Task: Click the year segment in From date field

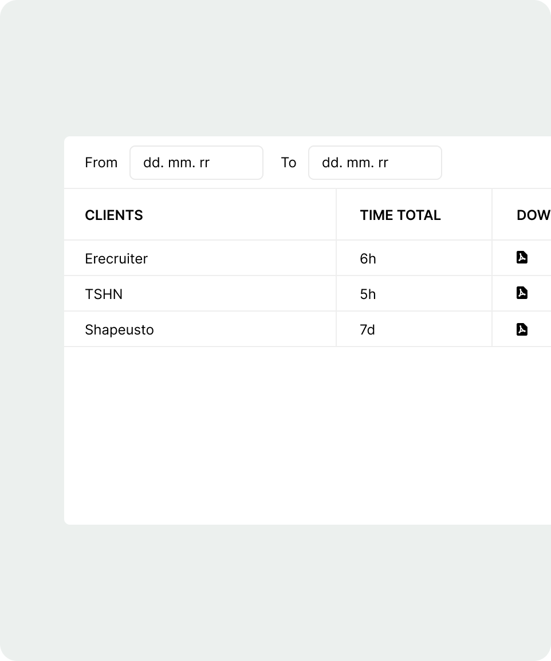Action: [204, 163]
